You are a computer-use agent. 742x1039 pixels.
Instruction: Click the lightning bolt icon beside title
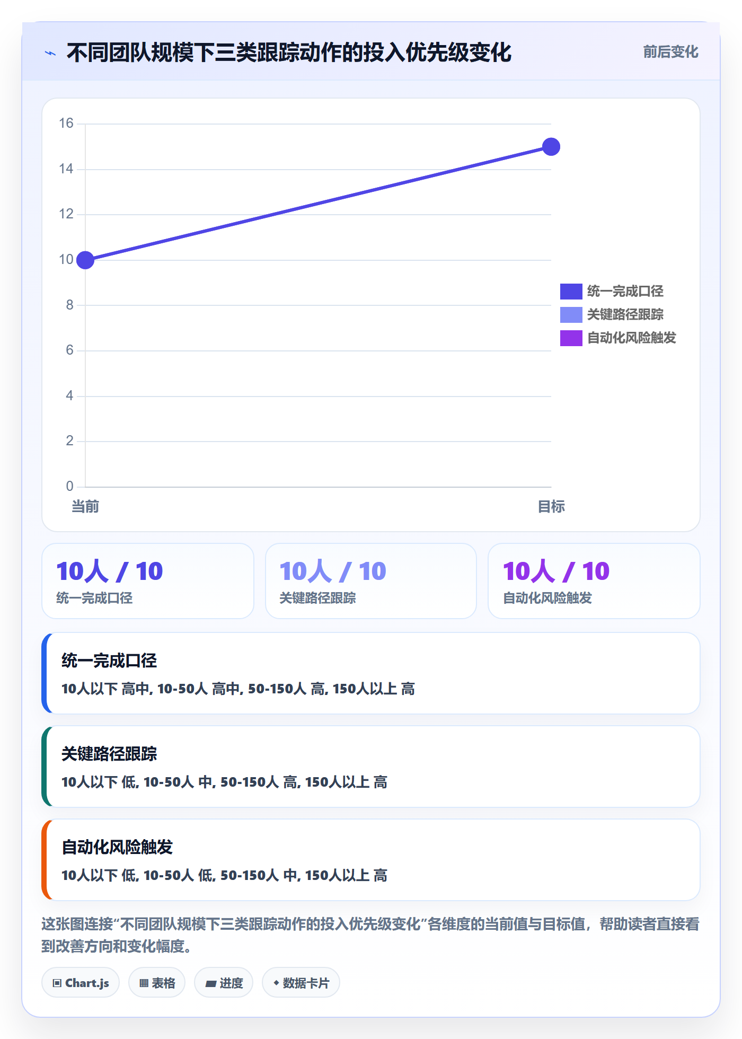pyautogui.click(x=50, y=53)
